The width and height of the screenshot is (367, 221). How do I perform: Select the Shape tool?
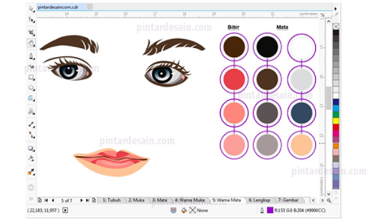tap(31, 20)
